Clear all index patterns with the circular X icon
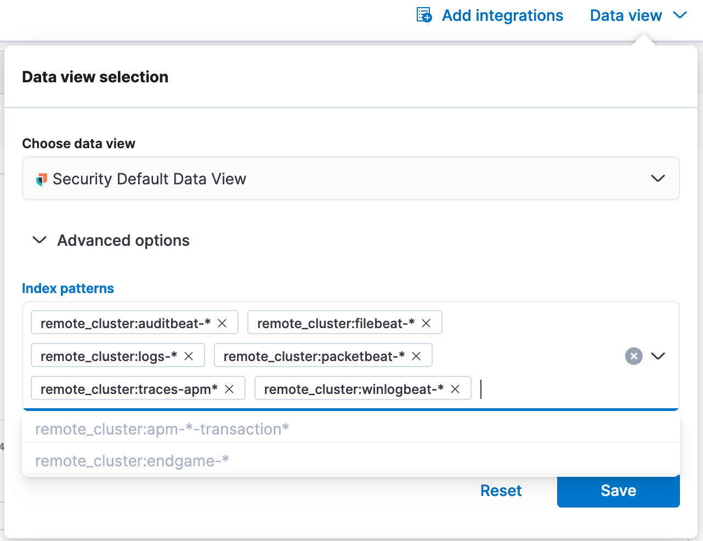 point(633,356)
